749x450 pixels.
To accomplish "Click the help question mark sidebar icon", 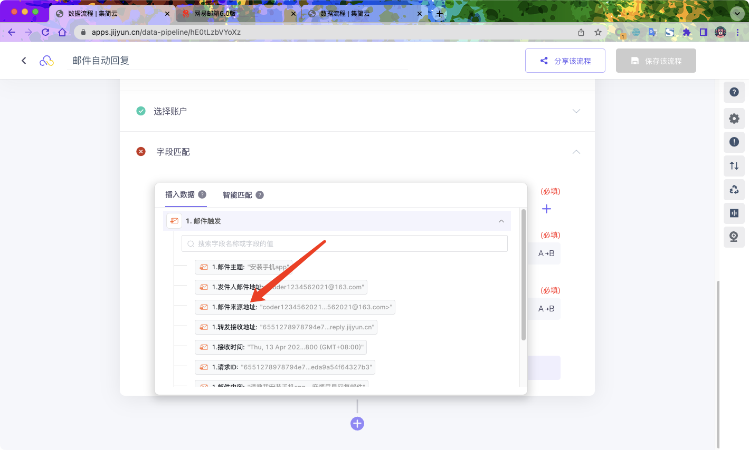I will [x=734, y=92].
